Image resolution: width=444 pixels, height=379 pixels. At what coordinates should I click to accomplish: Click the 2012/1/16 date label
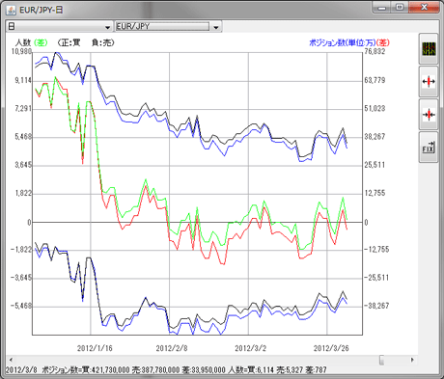pos(95,348)
